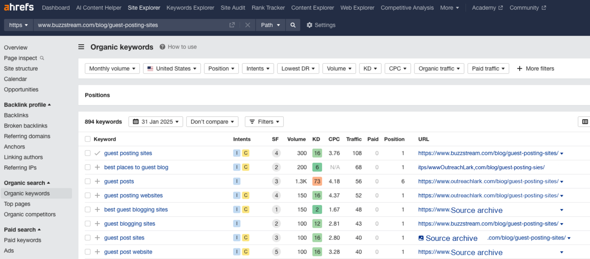Open the United States country dropdown
This screenshot has height=259, width=590.
coord(172,69)
